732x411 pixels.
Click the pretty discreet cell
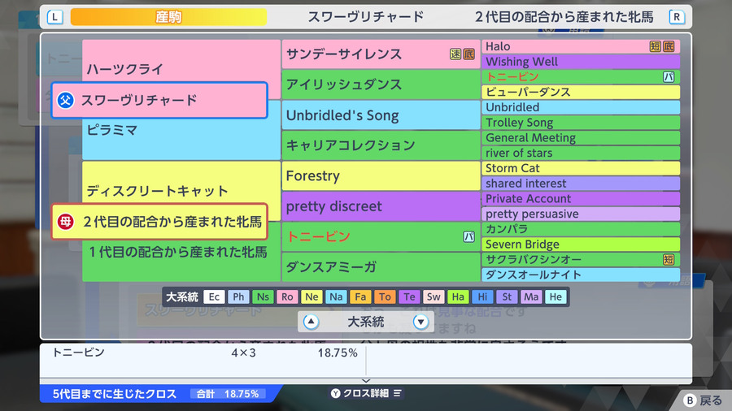pos(381,206)
